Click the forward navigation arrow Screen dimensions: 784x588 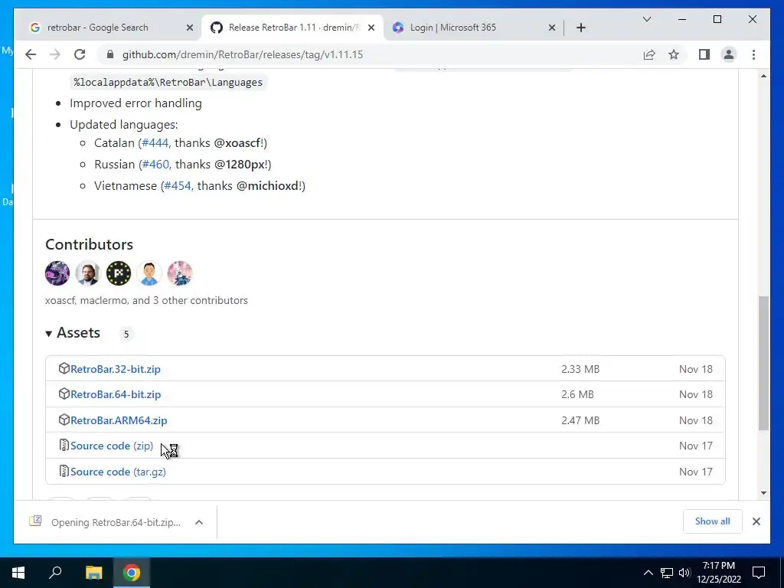point(55,54)
